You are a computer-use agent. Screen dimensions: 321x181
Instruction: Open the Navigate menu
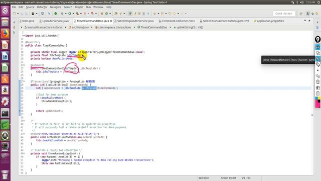[56, 7]
